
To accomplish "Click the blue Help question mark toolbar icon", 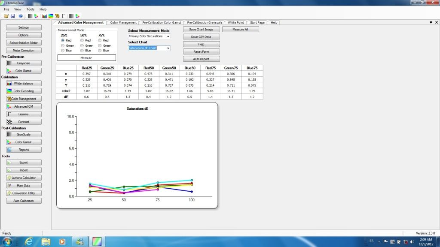I will pyautogui.click(x=21, y=16).
